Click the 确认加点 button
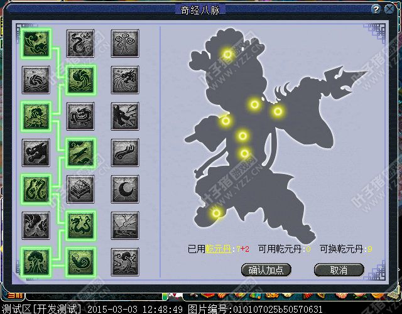 click(266, 270)
